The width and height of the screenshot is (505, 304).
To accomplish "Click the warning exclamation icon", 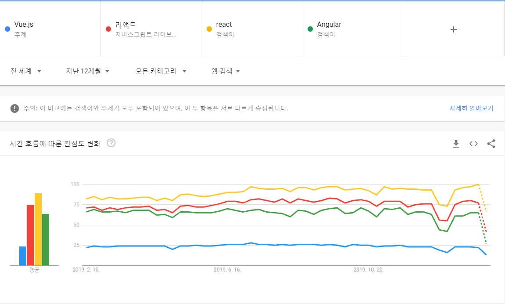I will point(14,109).
